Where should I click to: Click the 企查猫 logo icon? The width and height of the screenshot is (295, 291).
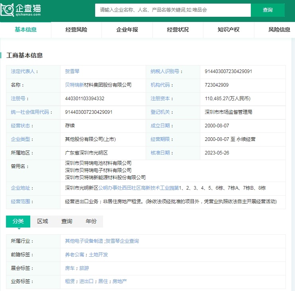coord(7,10)
